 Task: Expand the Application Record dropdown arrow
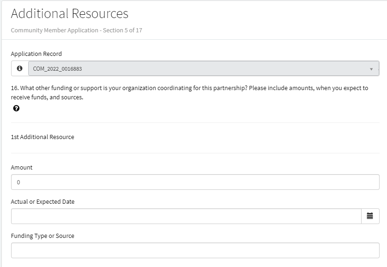pyautogui.click(x=371, y=69)
